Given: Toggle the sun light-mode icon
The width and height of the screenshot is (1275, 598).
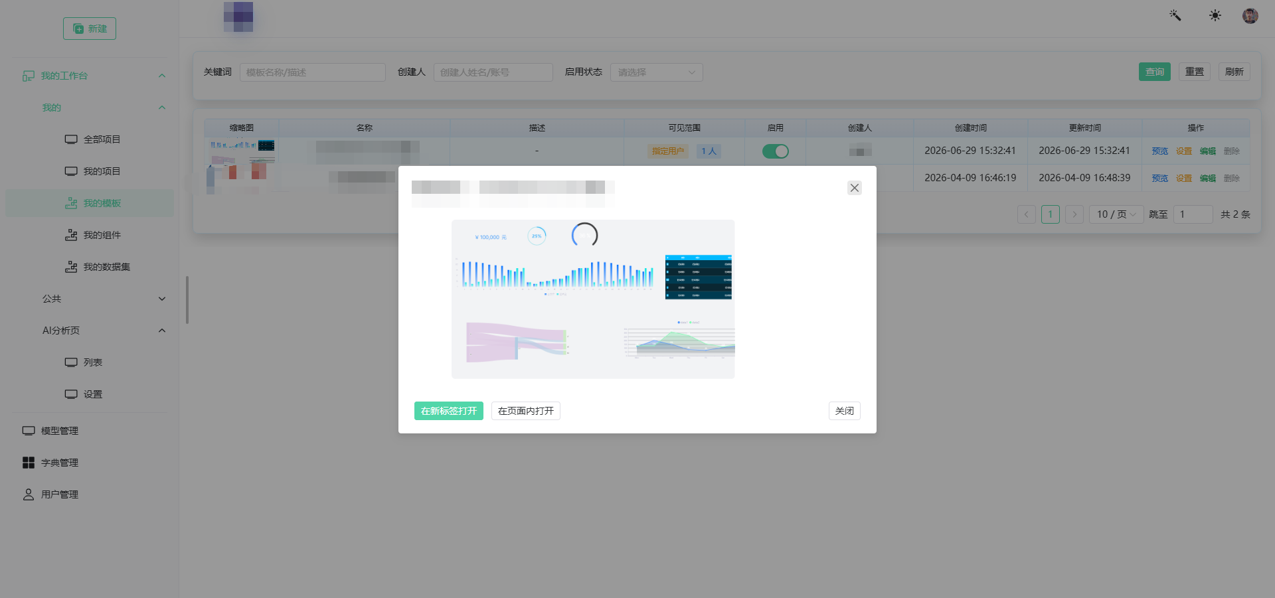Looking at the screenshot, I should pyautogui.click(x=1215, y=15).
